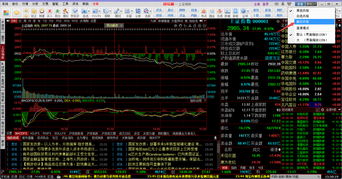Click the BBD toolbar button
This screenshot has height=179, width=342.
pos(182,10)
